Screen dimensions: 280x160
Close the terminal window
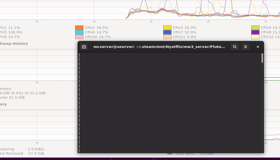(258, 47)
